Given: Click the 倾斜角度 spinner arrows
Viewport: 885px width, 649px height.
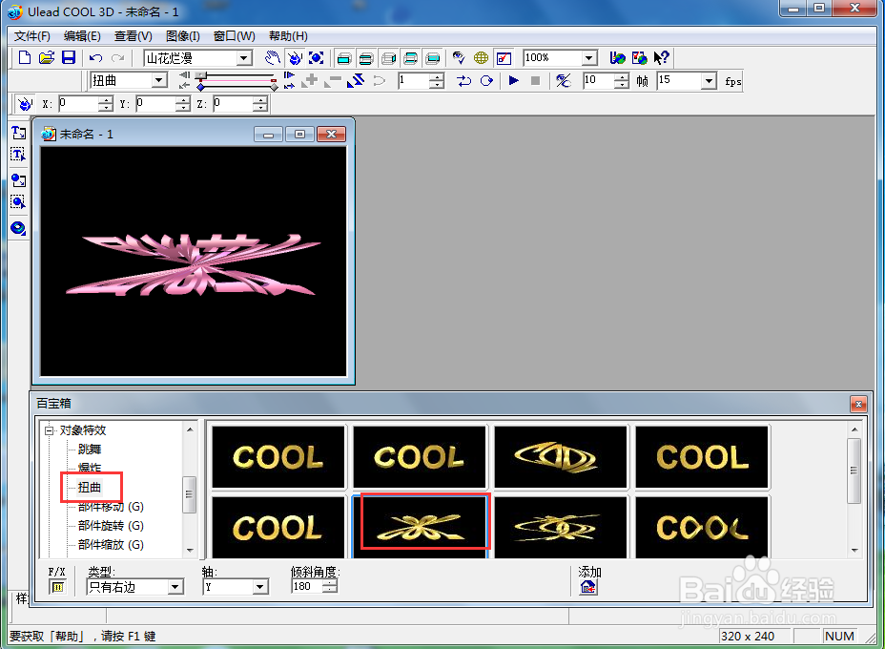Looking at the screenshot, I should tap(330, 586).
